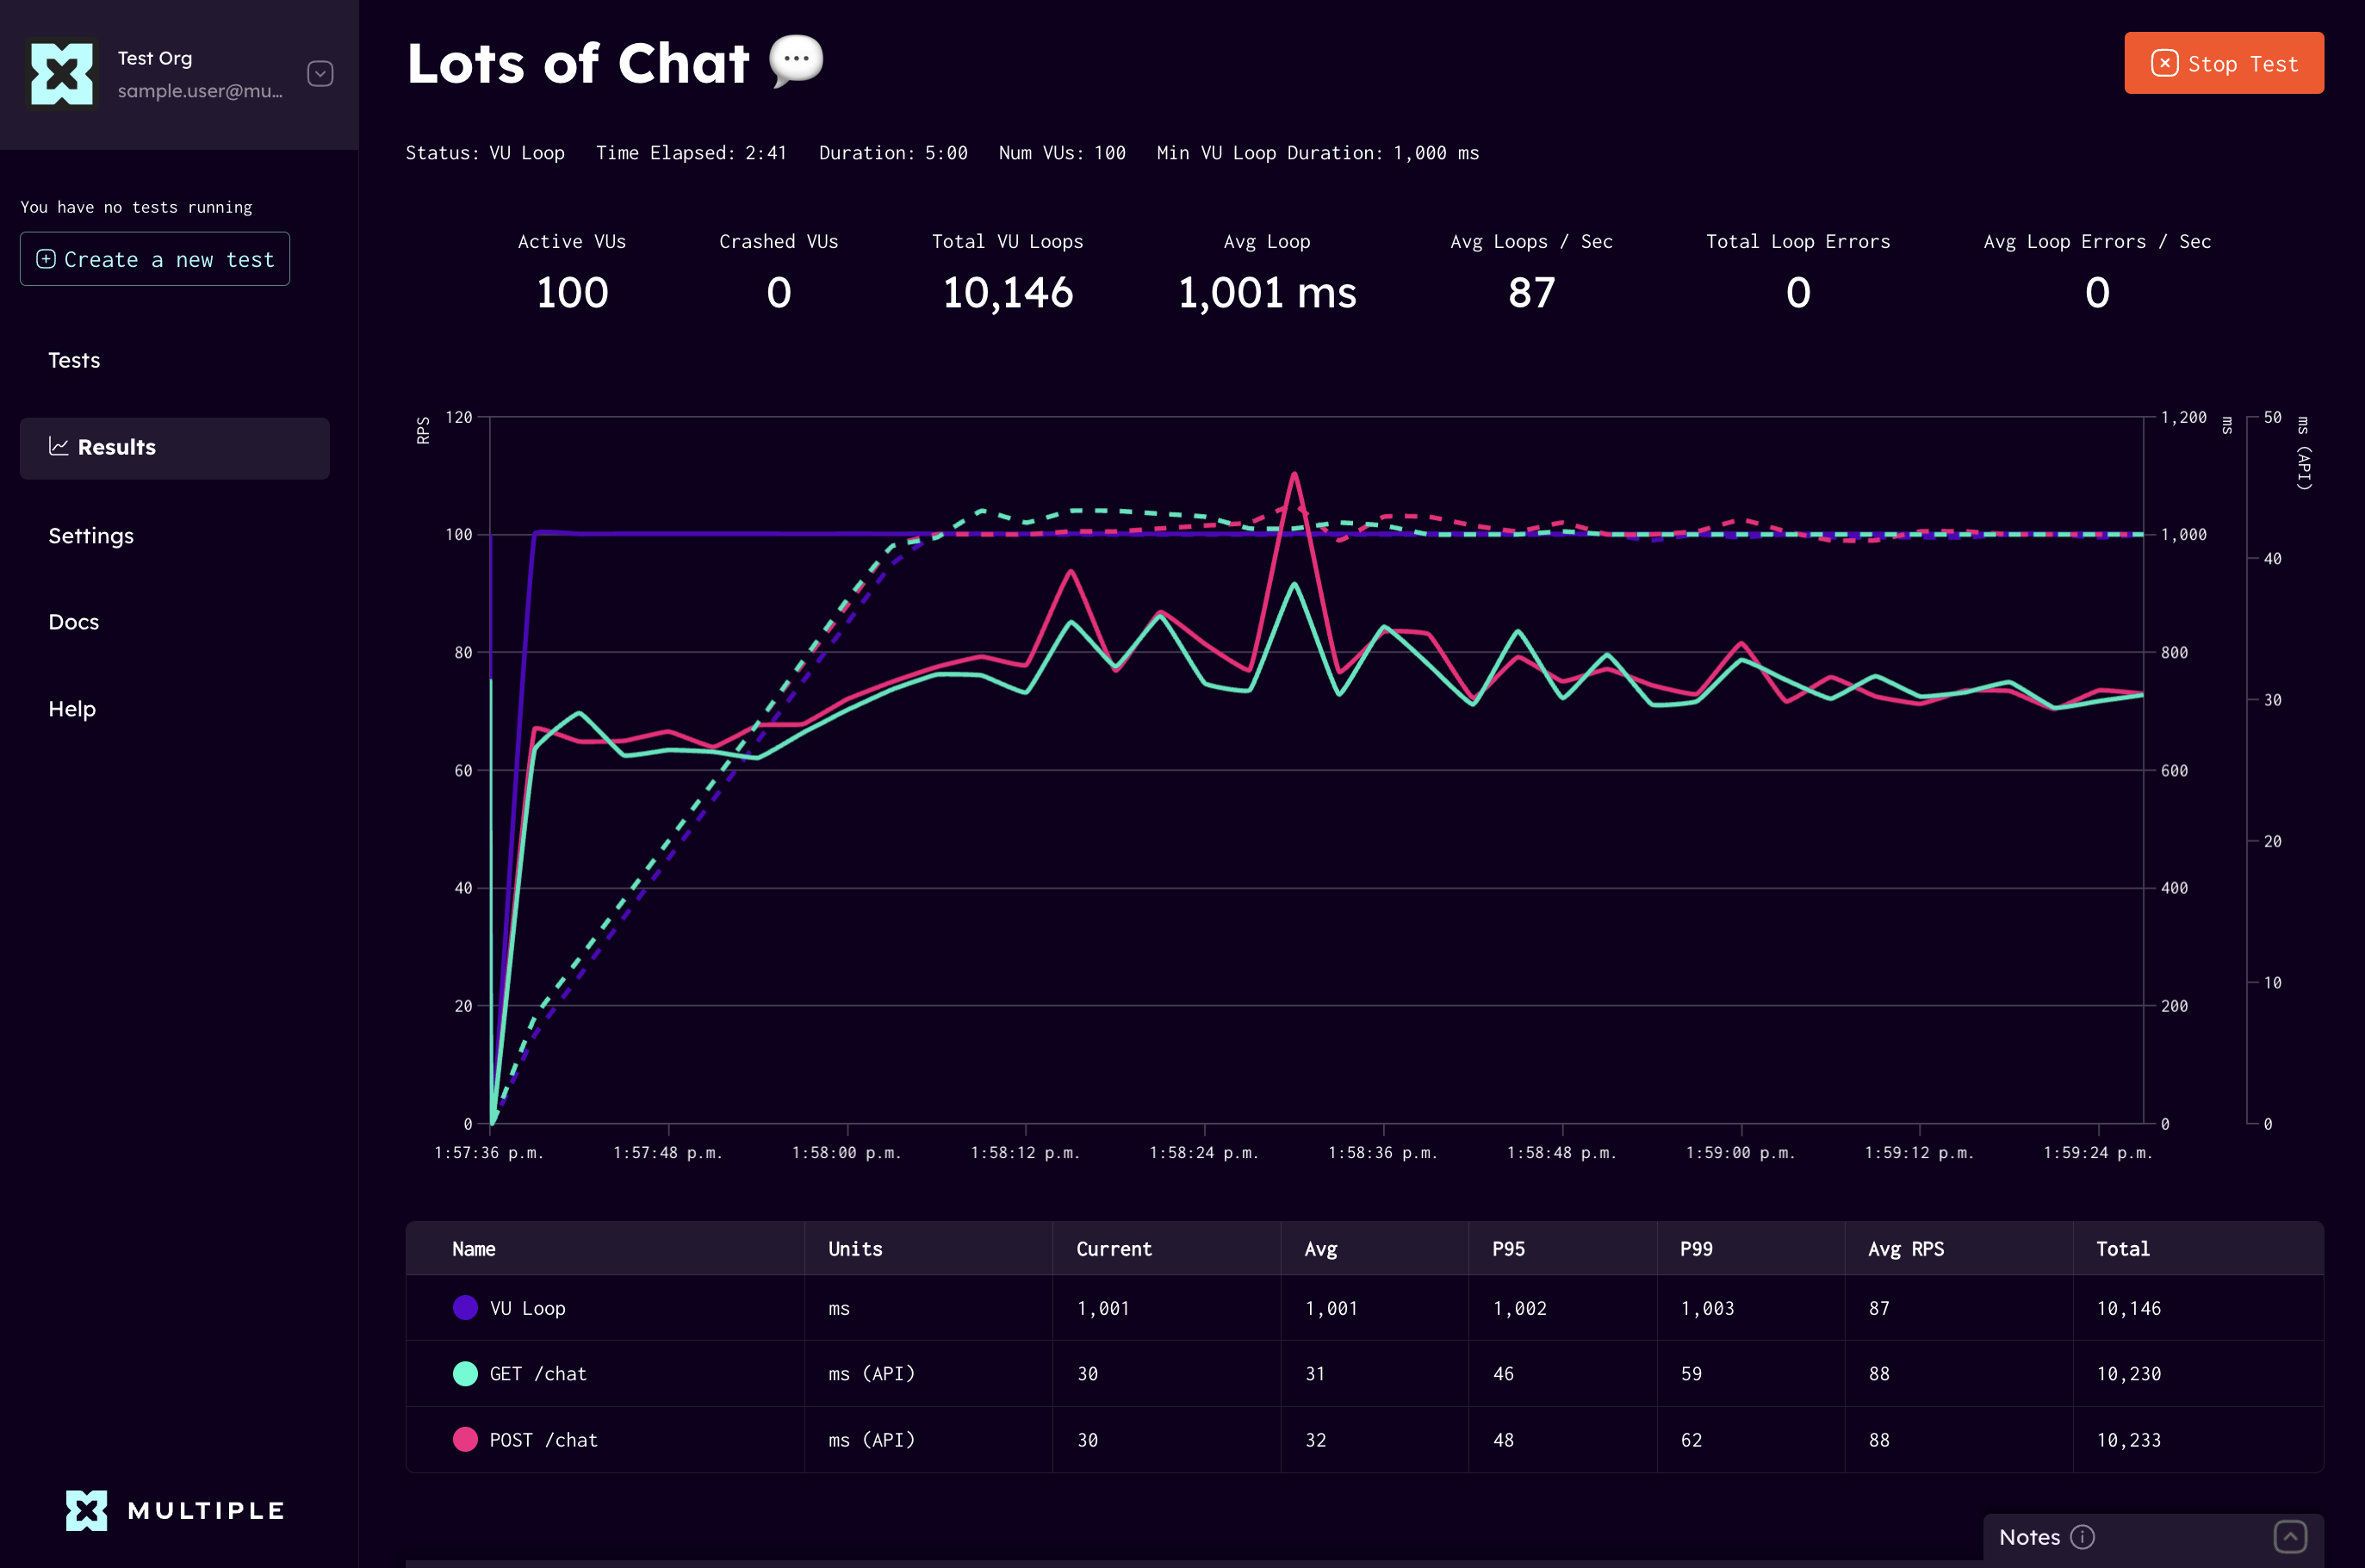This screenshot has width=2365, height=1568.
Task: Click the chat bubble emoji next to title
Action: [x=796, y=61]
